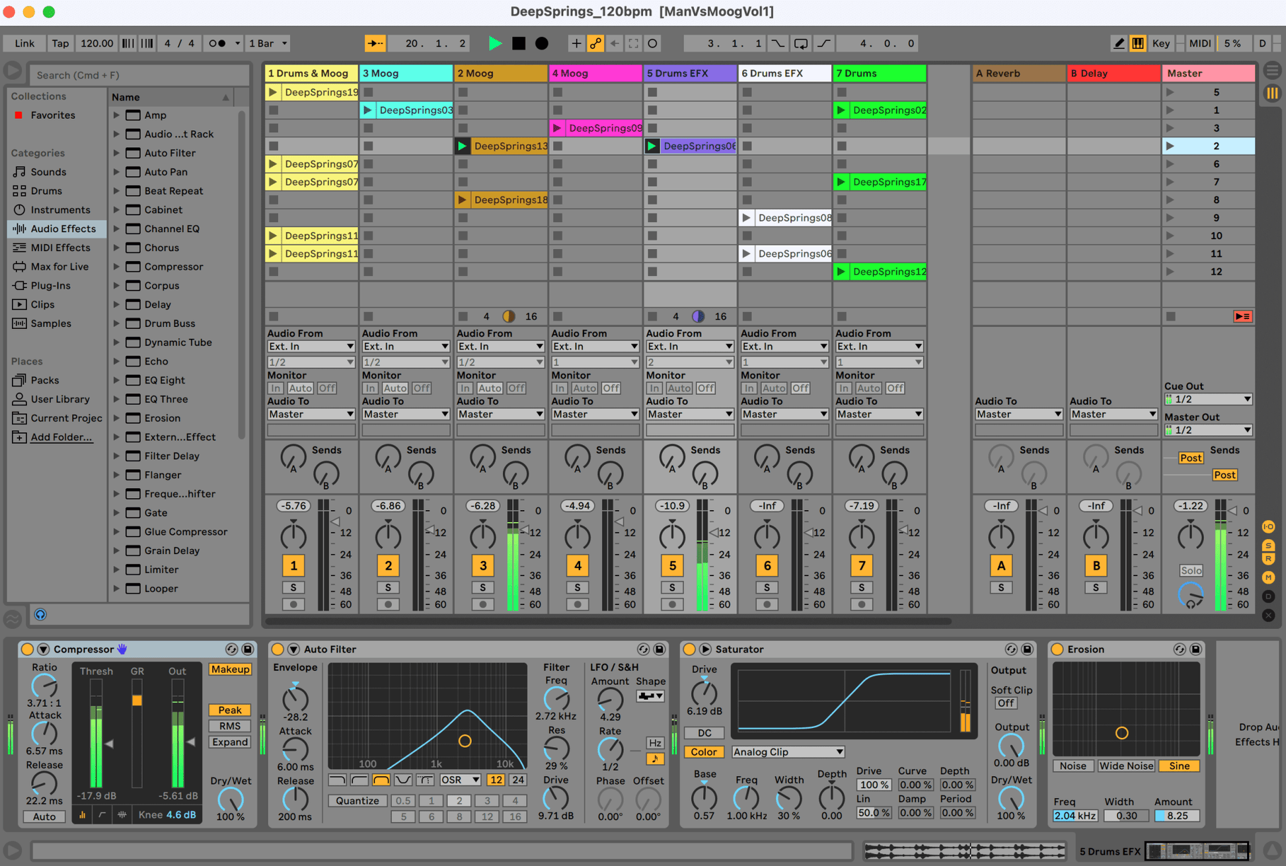Select the Drums category in the browser
The height and width of the screenshot is (866, 1286).
pos(48,190)
